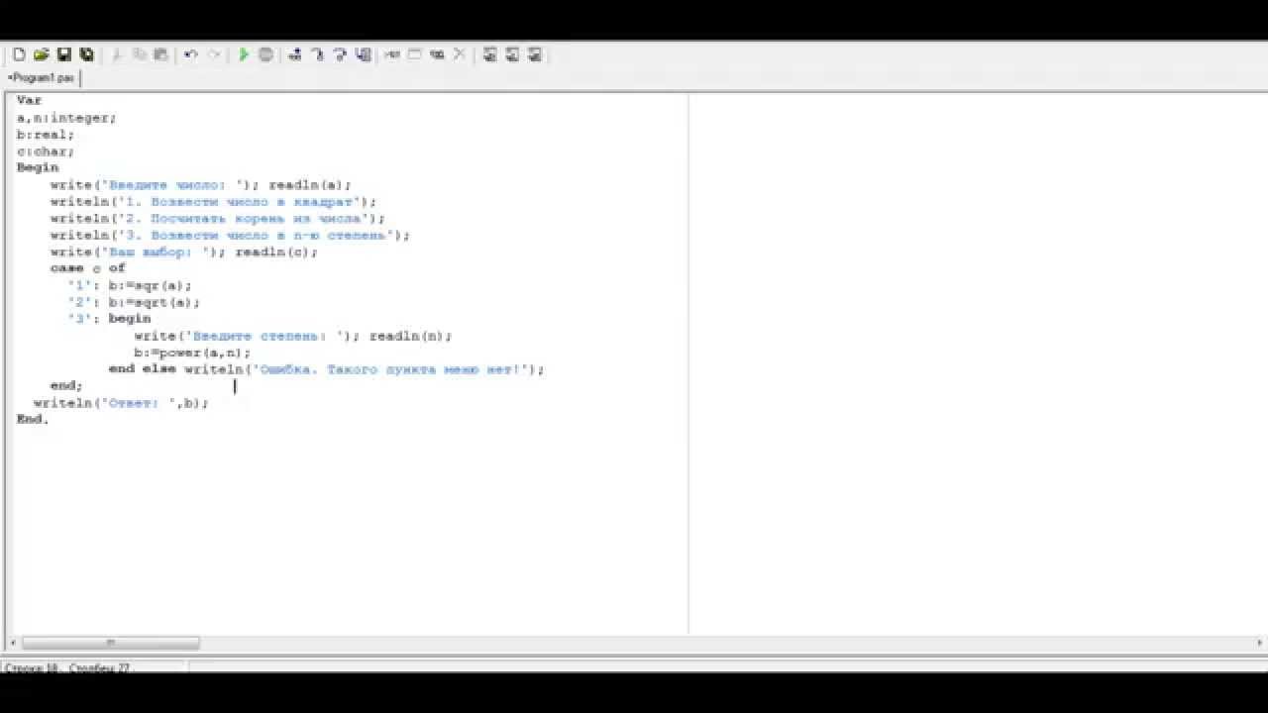This screenshot has height=713, width=1268.
Task: Click the 'Var' keyword line
Action: point(30,101)
